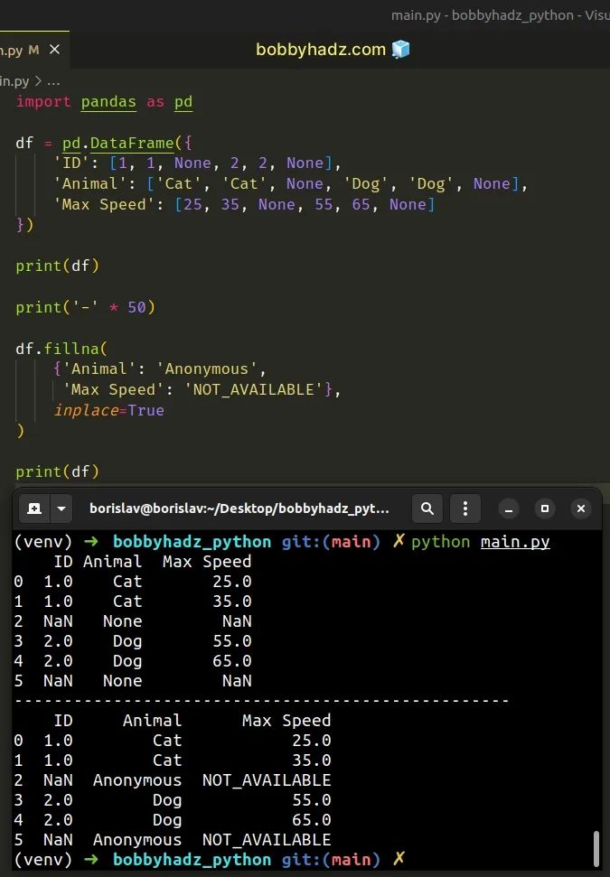Click the breadcrumb ellipsis after in.py
The width and height of the screenshot is (610, 877).
click(53, 81)
